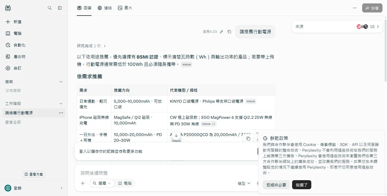The image size is (387, 196).
Task: Click the vocus citation in KINYO row
Action: pos(251,101)
